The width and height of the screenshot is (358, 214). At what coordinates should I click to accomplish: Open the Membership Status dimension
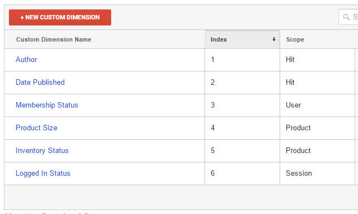[47, 105]
